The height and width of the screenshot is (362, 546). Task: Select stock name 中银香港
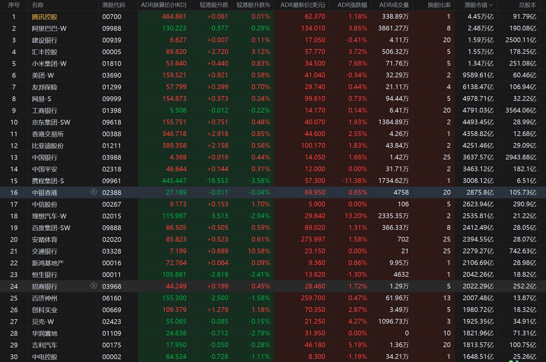(45, 193)
